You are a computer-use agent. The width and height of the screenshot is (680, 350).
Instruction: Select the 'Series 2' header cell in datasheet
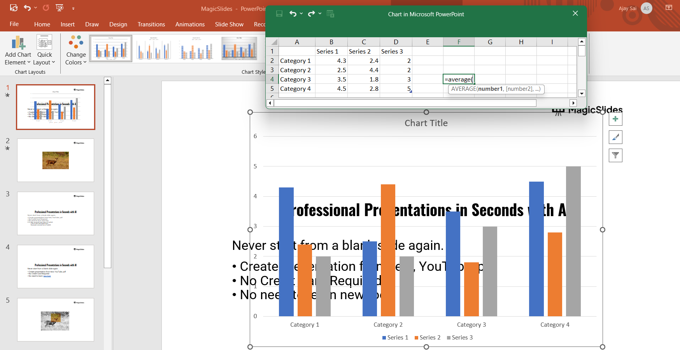pos(364,51)
